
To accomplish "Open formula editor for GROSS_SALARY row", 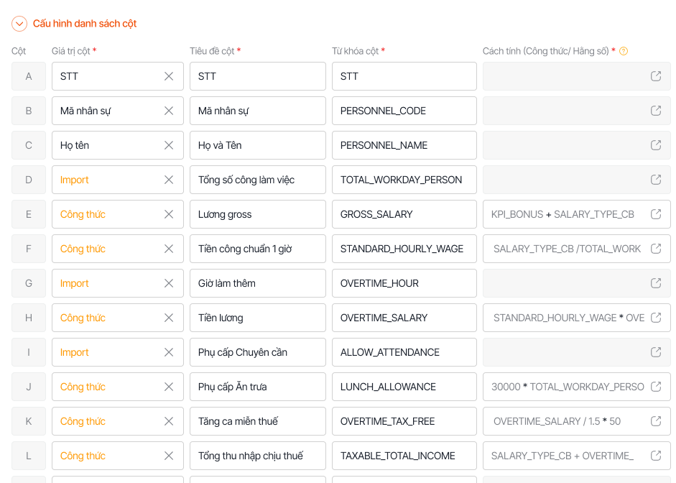I will (655, 214).
